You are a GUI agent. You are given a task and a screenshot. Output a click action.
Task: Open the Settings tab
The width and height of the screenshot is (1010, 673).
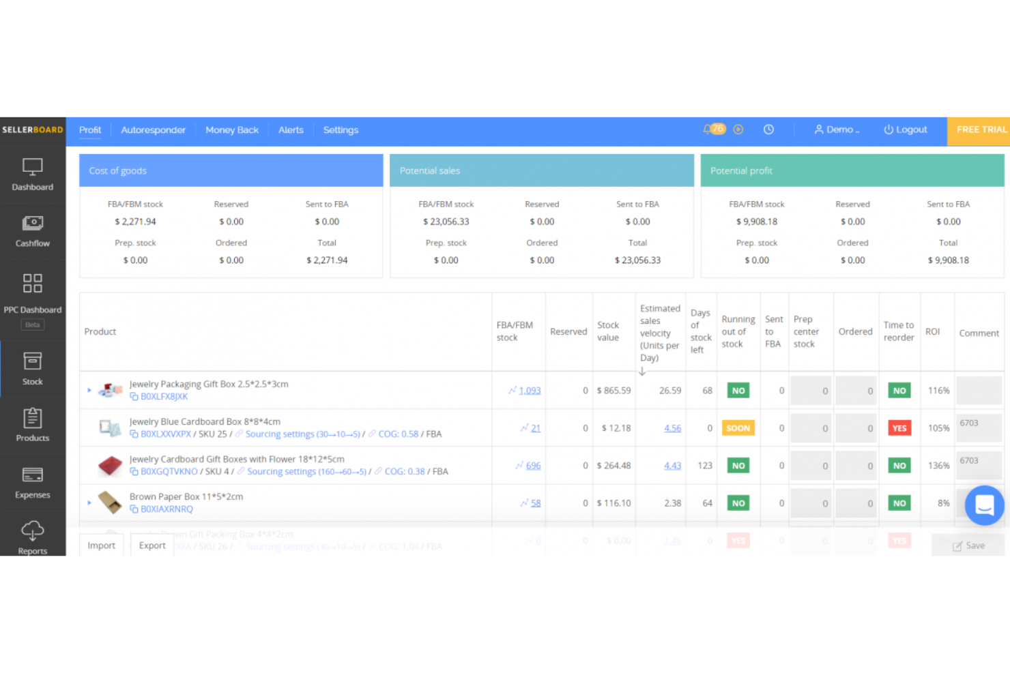pyautogui.click(x=341, y=130)
